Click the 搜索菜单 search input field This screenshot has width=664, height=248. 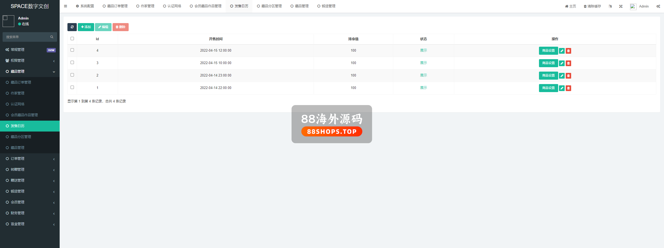click(x=26, y=37)
